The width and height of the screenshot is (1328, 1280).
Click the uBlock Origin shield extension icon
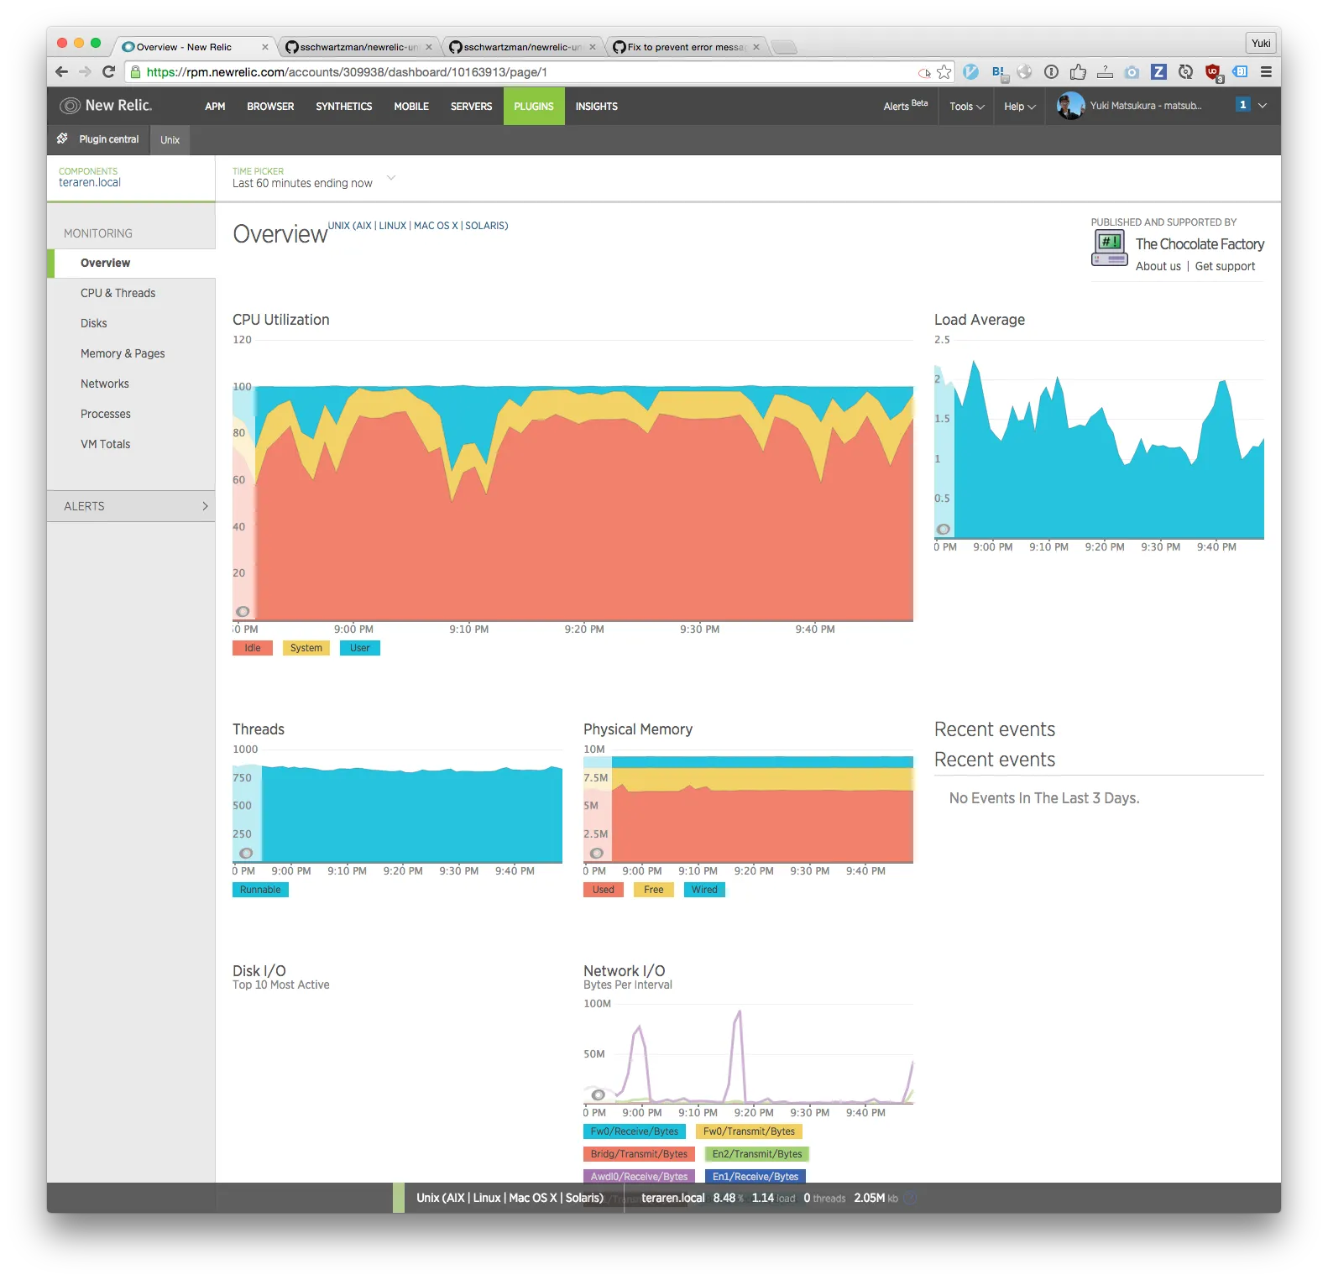pos(1212,72)
